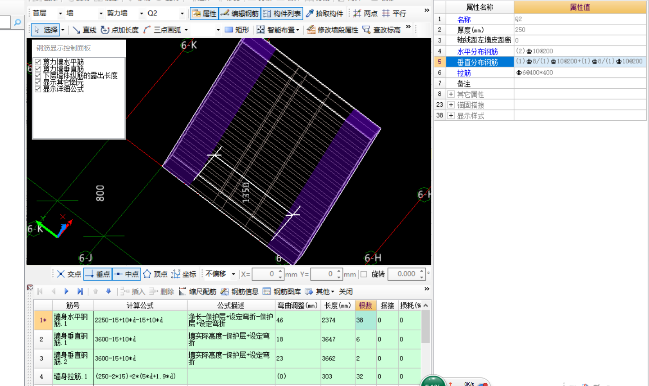This screenshot has width=649, height=386.
Task: Move rebar row down with blue arrow
Action: 108,291
